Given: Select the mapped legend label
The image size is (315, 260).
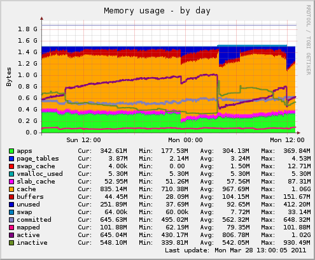Looking at the screenshot, I should pyautogui.click(x=28, y=227).
